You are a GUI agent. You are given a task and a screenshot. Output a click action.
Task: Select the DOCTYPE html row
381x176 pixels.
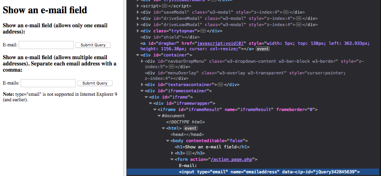185,122
